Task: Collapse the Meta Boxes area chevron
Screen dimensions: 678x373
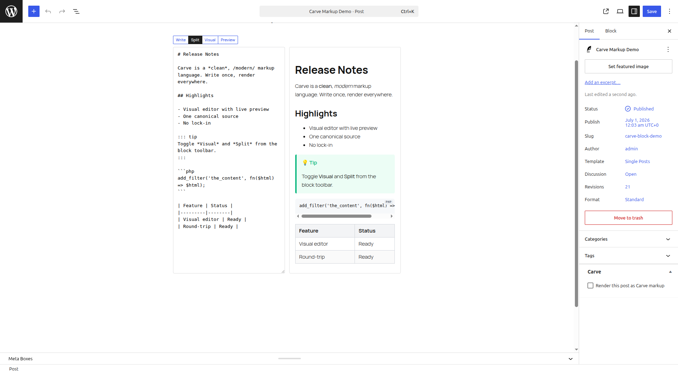Action: (x=571, y=359)
